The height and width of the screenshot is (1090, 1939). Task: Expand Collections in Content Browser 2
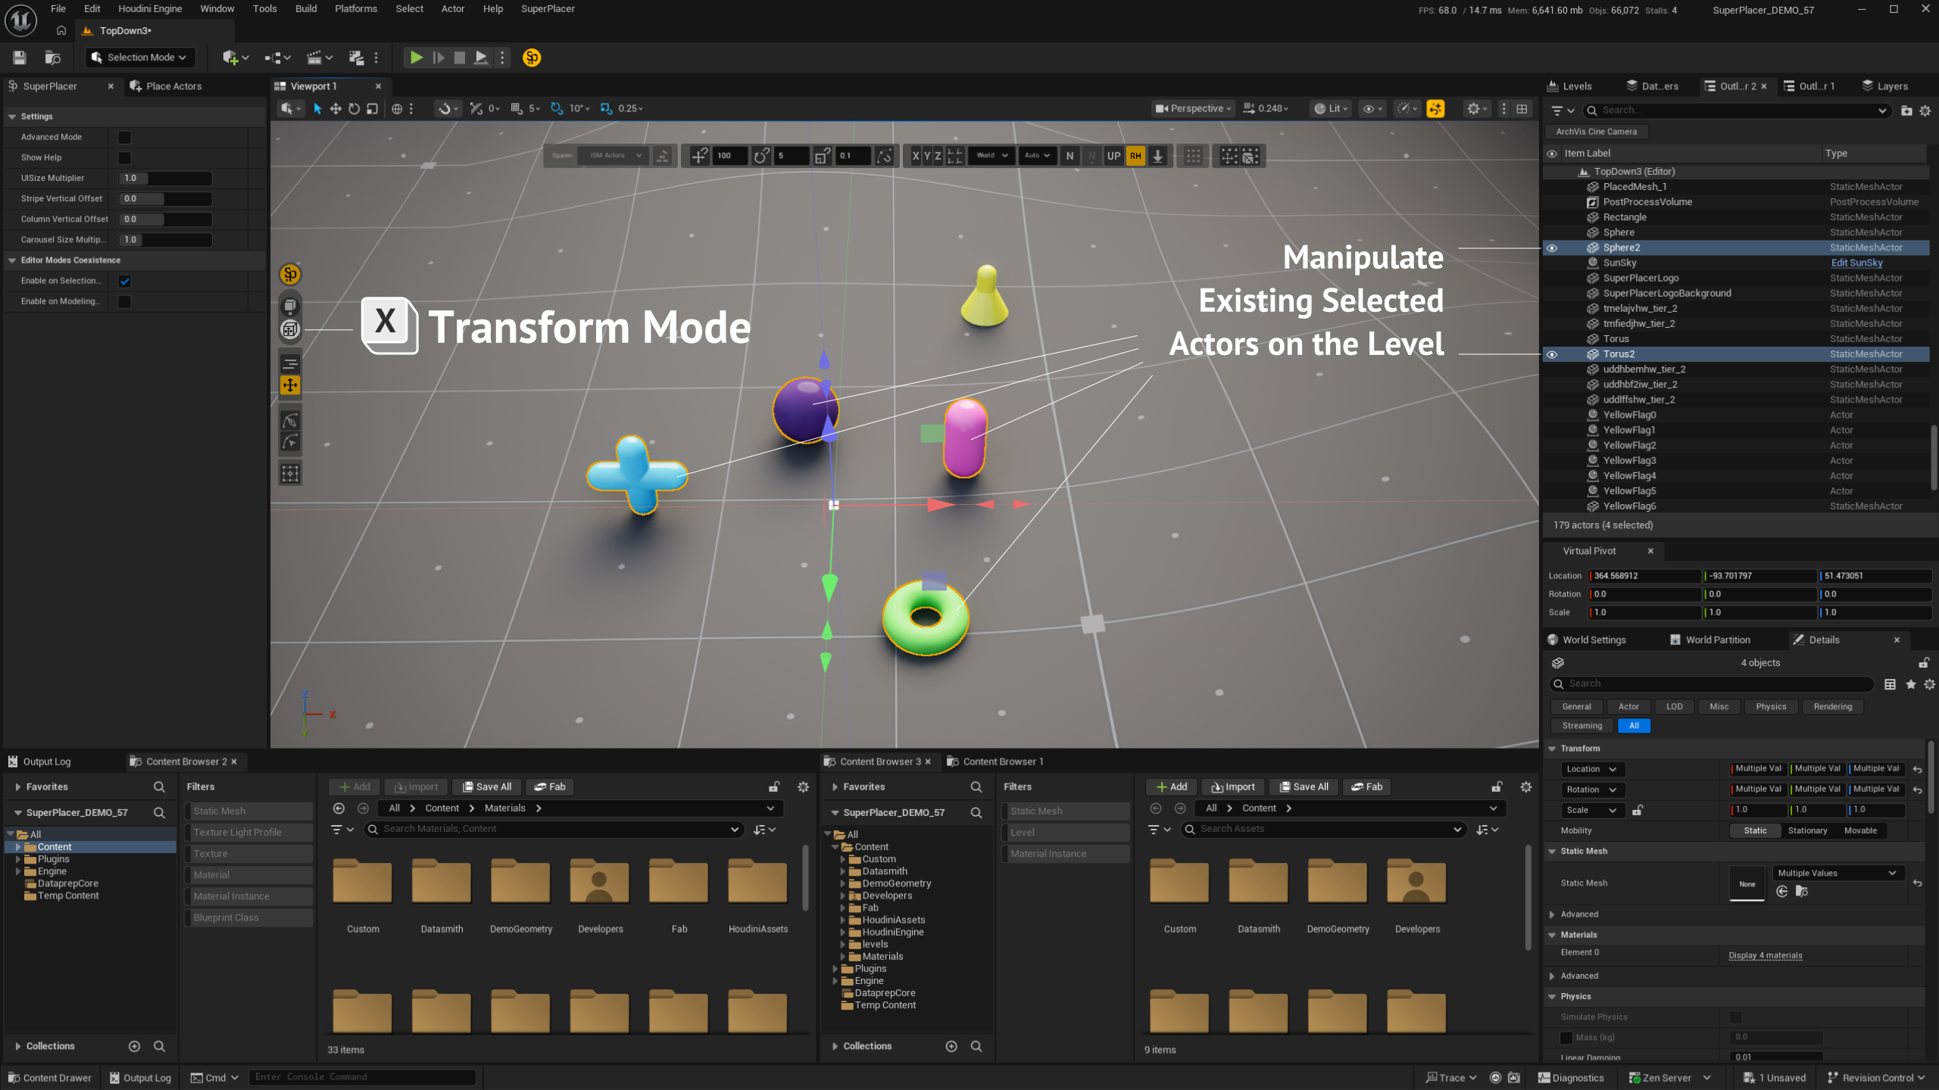click(x=17, y=1046)
